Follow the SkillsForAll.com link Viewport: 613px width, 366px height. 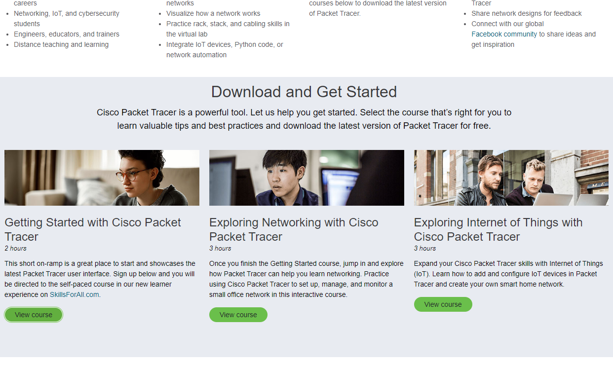pyautogui.click(x=75, y=294)
